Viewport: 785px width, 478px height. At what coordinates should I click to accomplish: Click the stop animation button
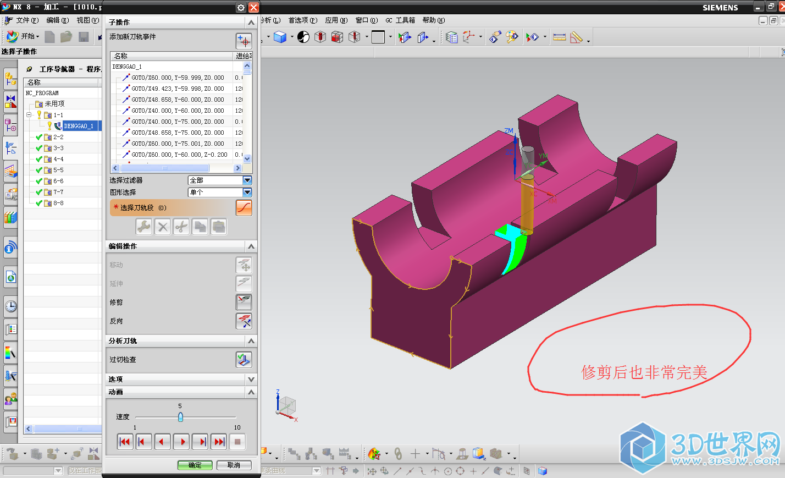(x=237, y=442)
